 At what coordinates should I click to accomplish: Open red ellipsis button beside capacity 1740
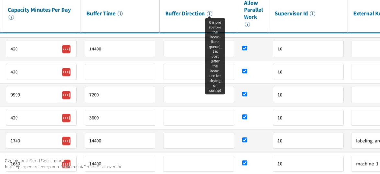[66, 141]
